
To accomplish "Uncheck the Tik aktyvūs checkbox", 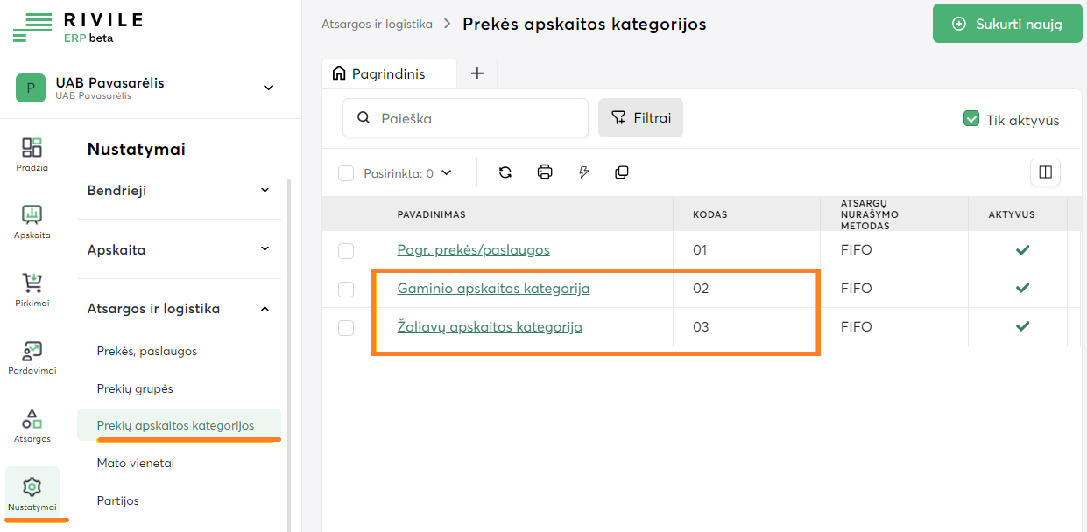I will 971,119.
